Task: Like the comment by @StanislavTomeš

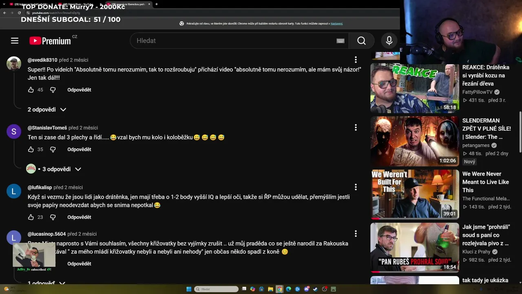Action: point(31,149)
